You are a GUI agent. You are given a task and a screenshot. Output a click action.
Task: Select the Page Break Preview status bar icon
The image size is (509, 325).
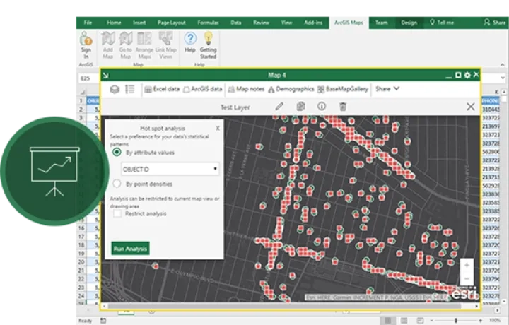click(420, 321)
